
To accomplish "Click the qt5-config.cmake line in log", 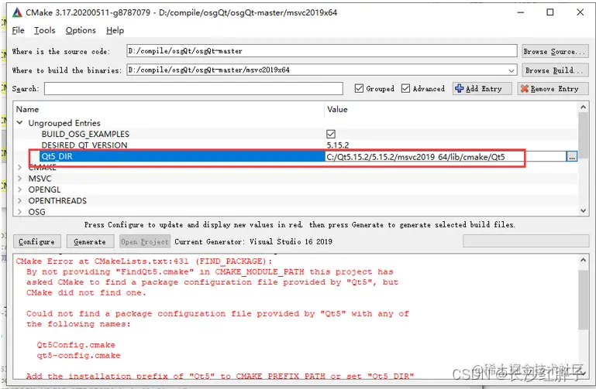I will tap(78, 356).
